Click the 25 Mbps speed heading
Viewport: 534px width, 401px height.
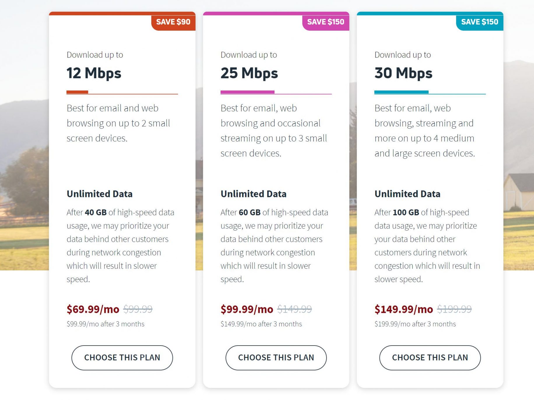click(x=249, y=73)
